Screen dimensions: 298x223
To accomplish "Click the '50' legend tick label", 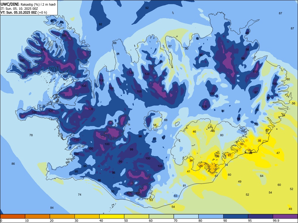I will coord(126,221).
